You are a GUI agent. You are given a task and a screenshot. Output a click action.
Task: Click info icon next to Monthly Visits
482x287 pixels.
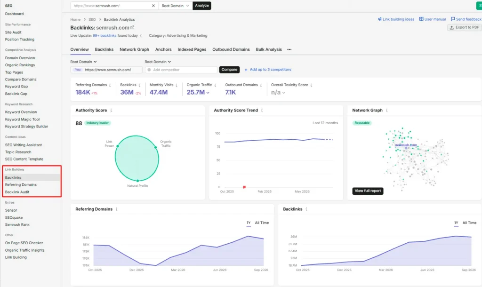(177, 85)
